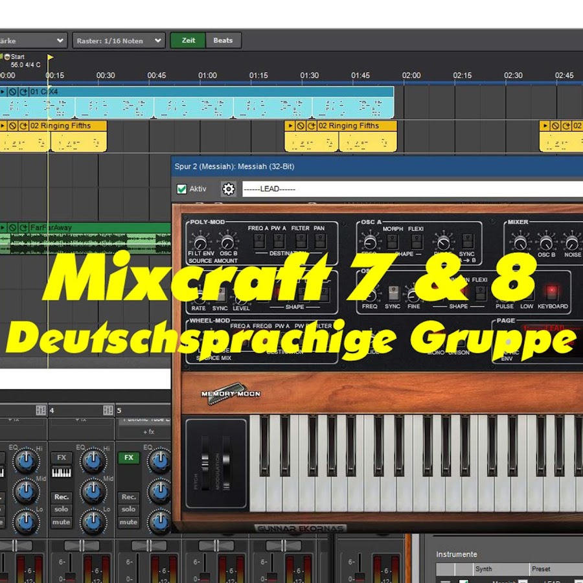Open Messiah plugin settings gear

pyautogui.click(x=228, y=189)
